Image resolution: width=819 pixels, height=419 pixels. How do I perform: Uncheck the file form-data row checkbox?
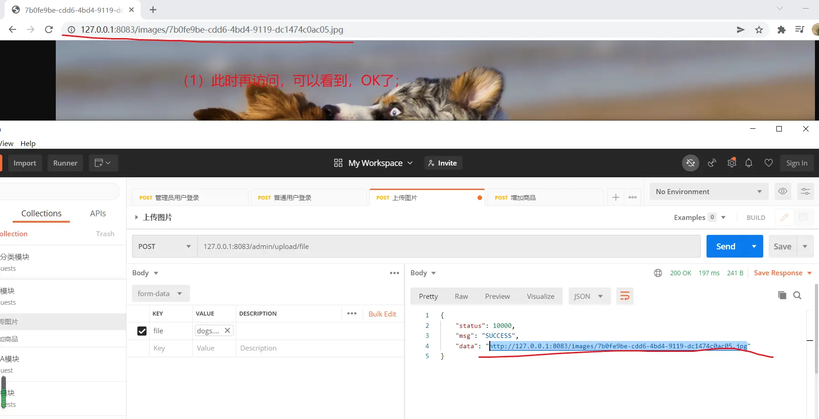click(x=142, y=331)
